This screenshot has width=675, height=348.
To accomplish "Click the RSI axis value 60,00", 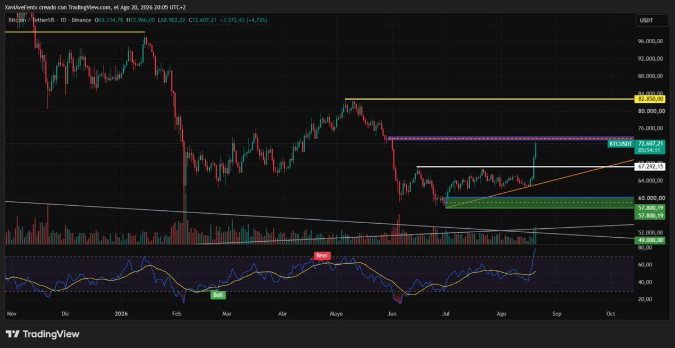I will [x=645, y=265].
